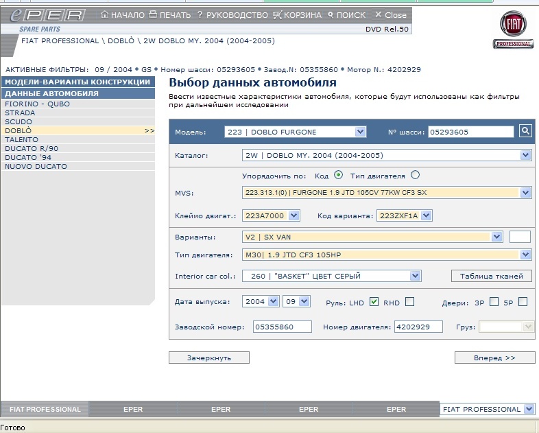
Task: Go to НАЧАЛО home in top bar
Action: [x=122, y=14]
